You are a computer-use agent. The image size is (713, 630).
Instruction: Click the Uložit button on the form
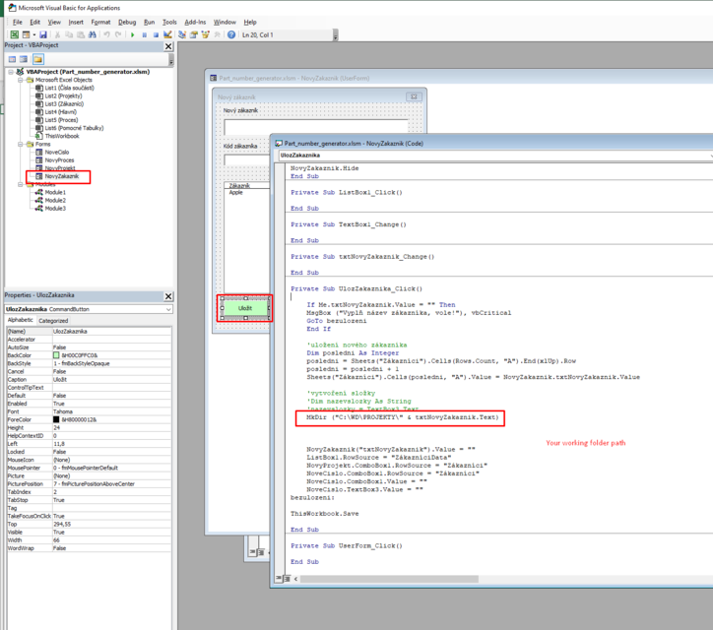pos(245,308)
